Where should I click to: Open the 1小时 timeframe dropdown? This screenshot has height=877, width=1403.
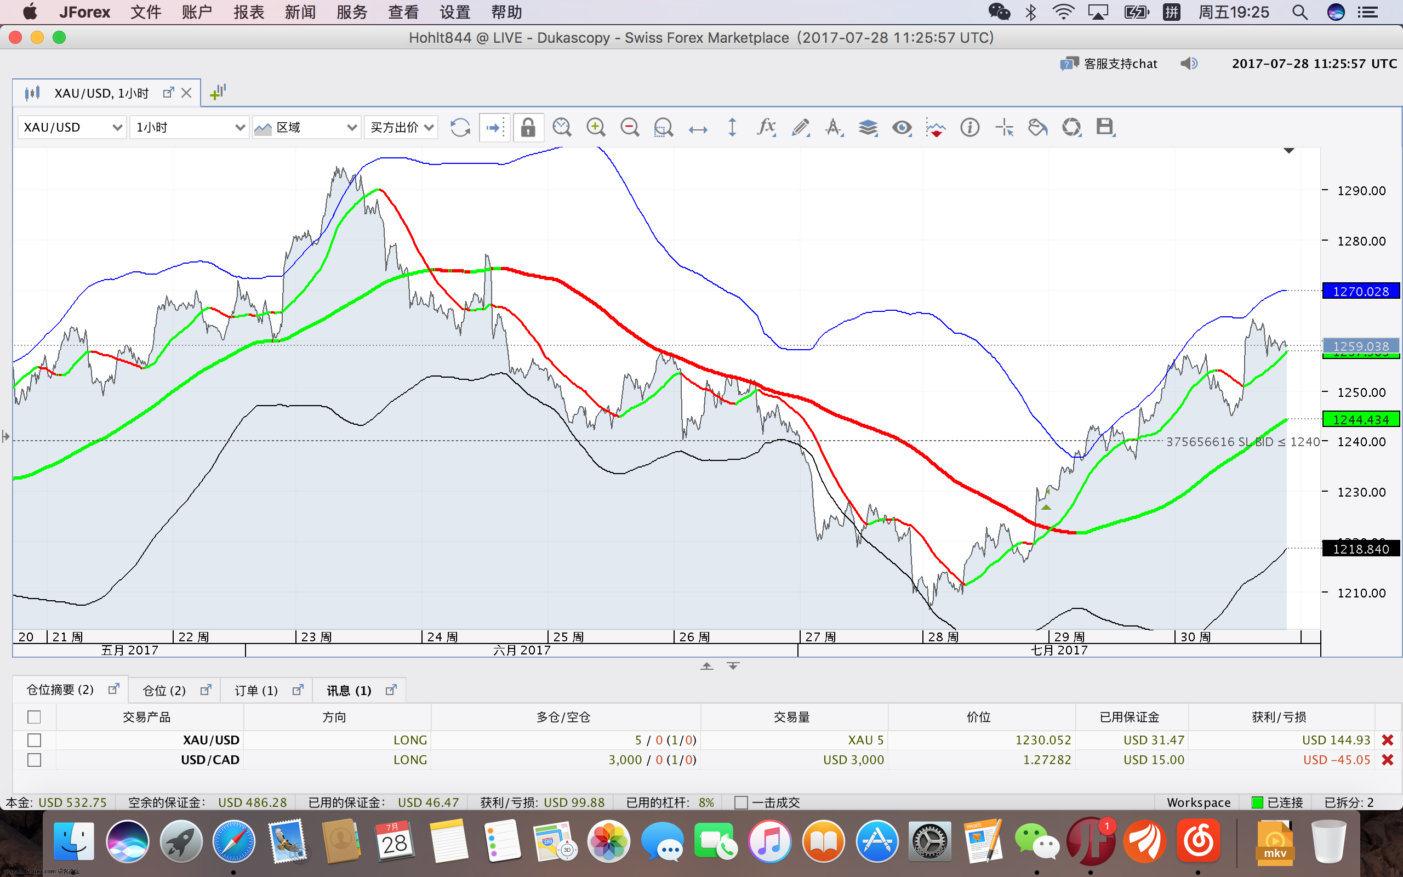190,128
